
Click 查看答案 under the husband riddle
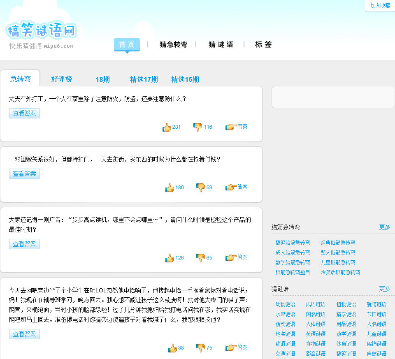click(x=24, y=113)
